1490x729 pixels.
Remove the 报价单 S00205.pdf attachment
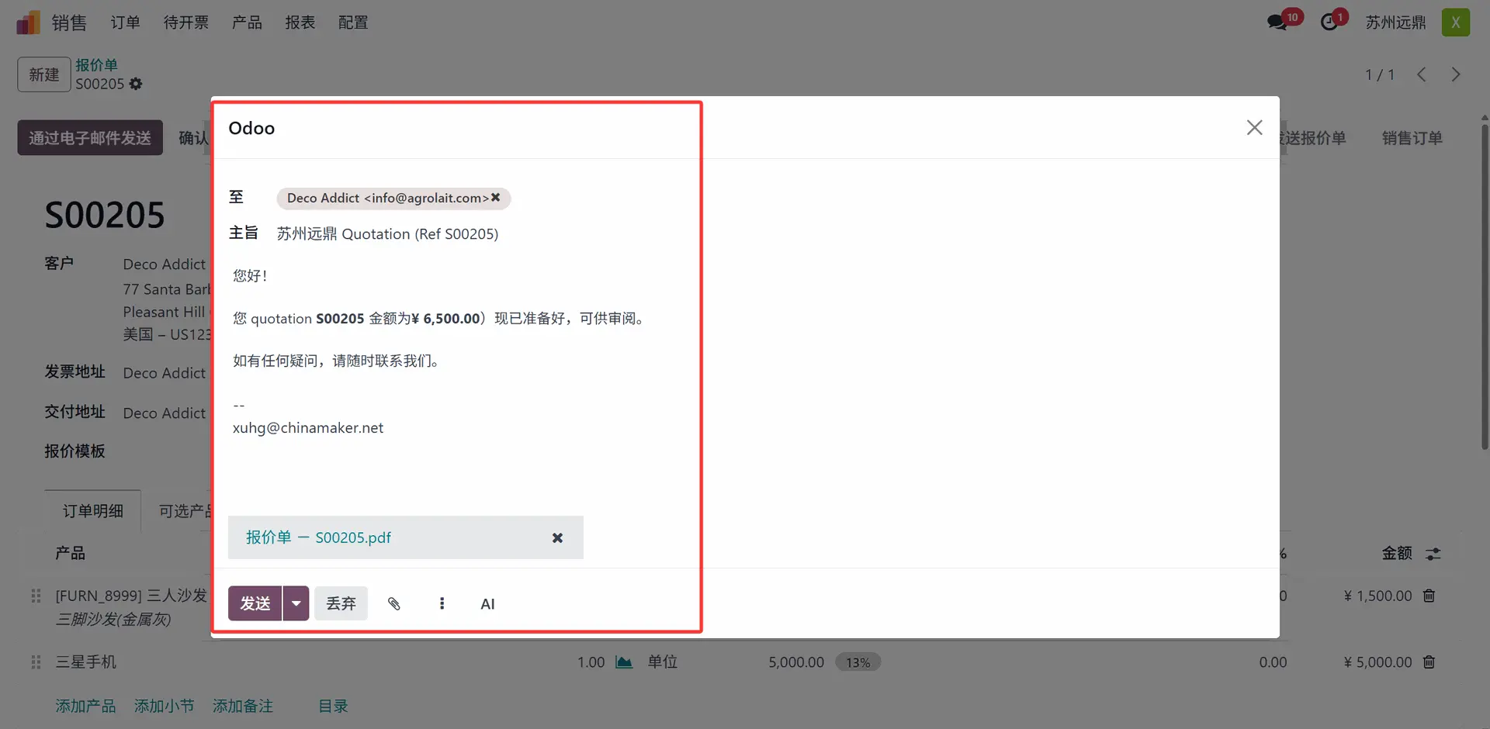tap(557, 537)
